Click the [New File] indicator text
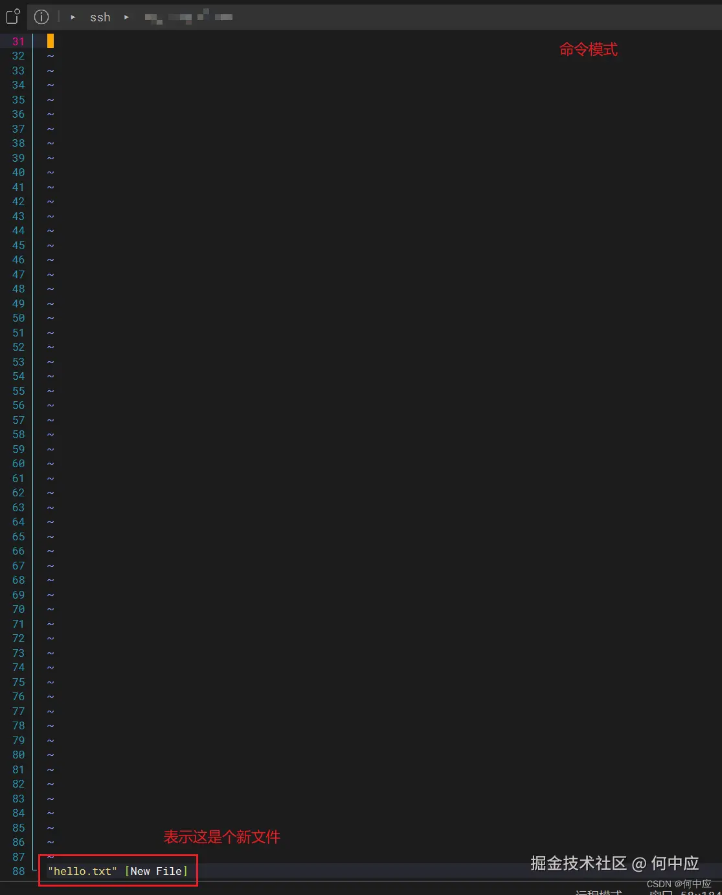Image resolution: width=722 pixels, height=895 pixels. point(156,871)
